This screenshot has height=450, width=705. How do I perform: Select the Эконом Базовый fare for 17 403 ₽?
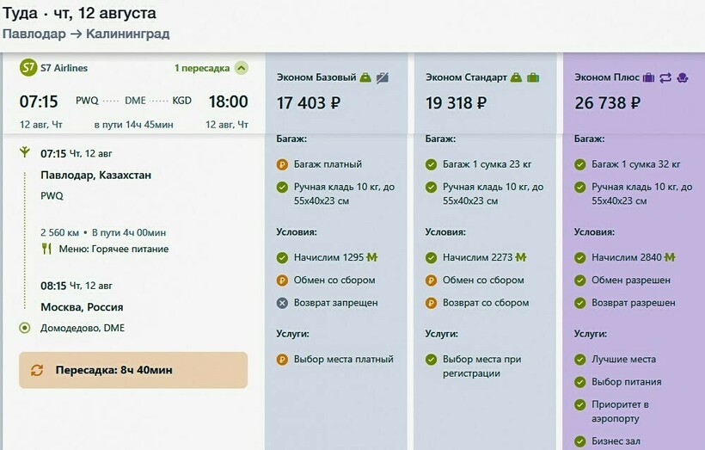(309, 103)
